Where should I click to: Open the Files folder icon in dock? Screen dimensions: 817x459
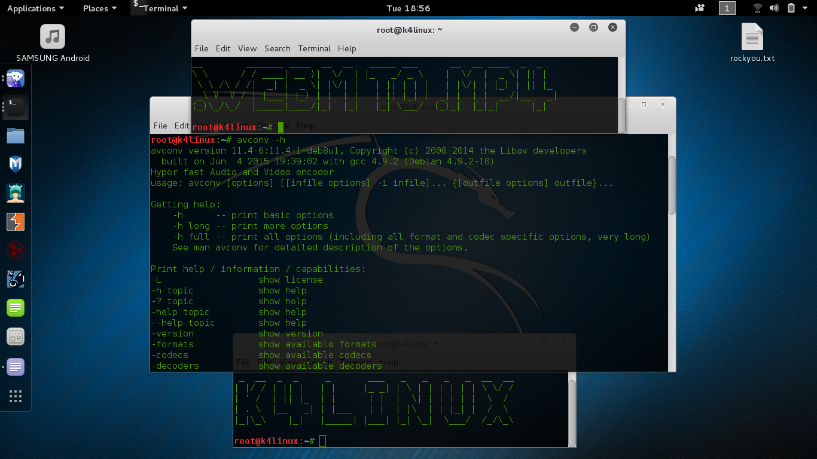click(16, 136)
